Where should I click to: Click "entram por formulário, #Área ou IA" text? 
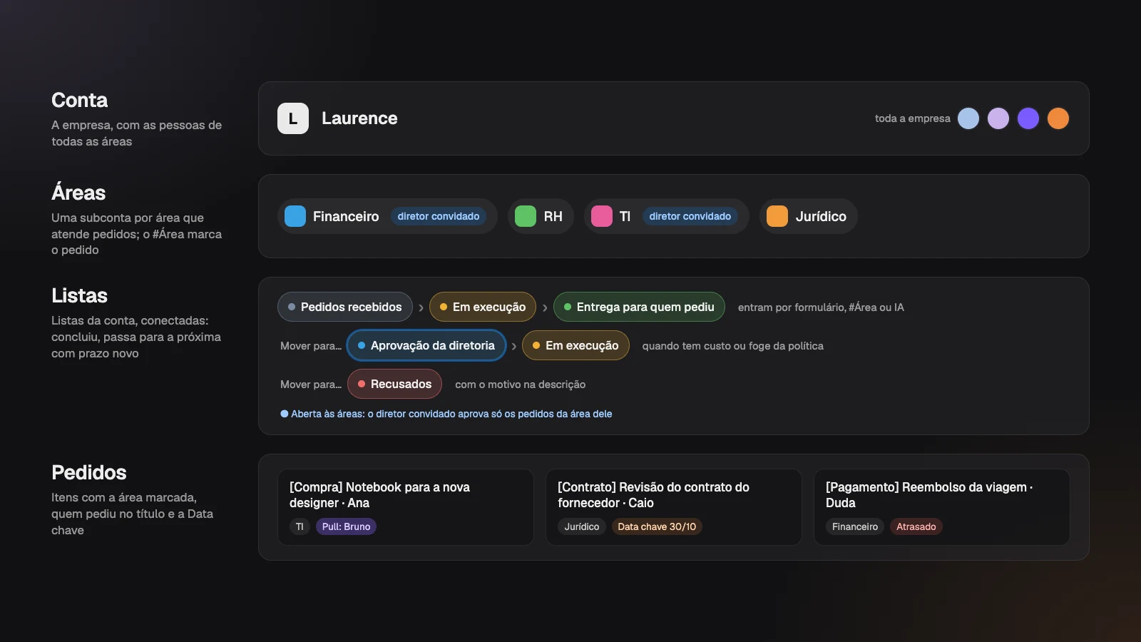[821, 307]
